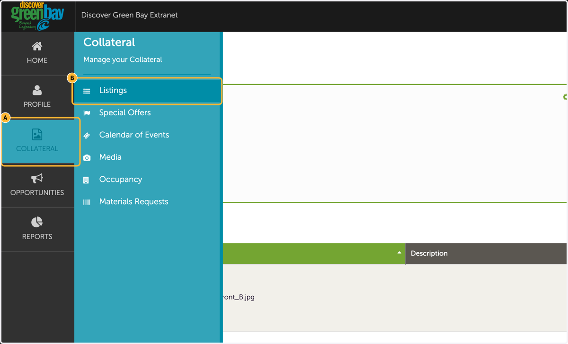
Task: Open the Listings menu item
Action: pyautogui.click(x=147, y=91)
